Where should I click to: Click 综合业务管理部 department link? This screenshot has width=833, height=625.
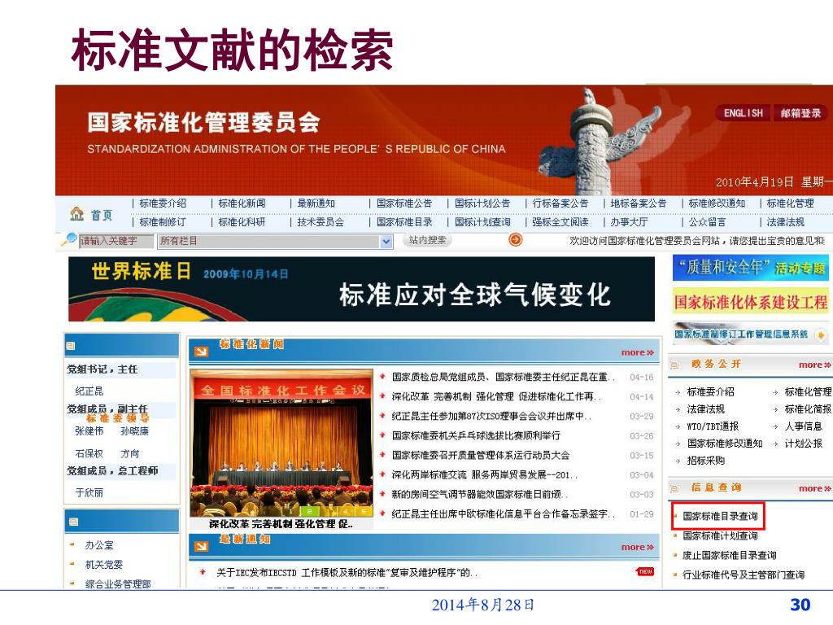(118, 584)
